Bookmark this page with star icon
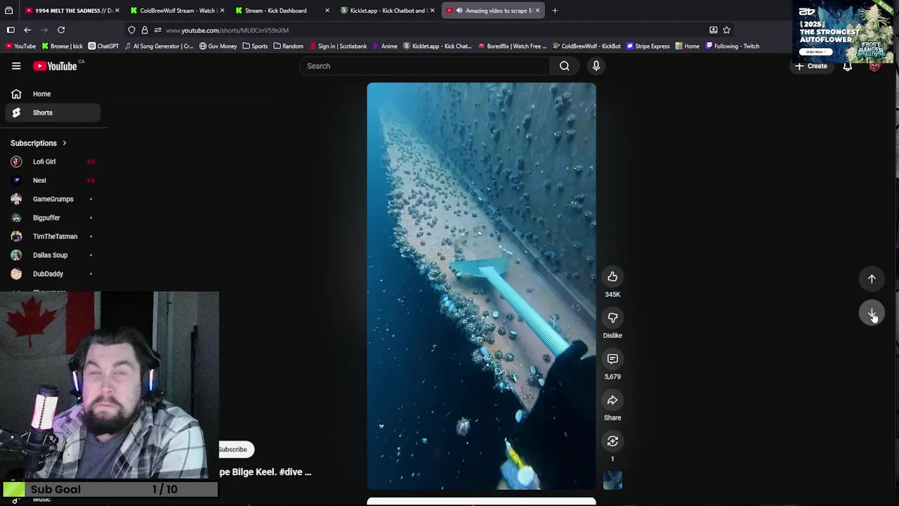 coord(727,30)
